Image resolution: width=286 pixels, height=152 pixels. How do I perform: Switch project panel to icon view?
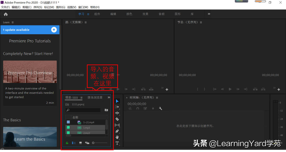point(81,143)
